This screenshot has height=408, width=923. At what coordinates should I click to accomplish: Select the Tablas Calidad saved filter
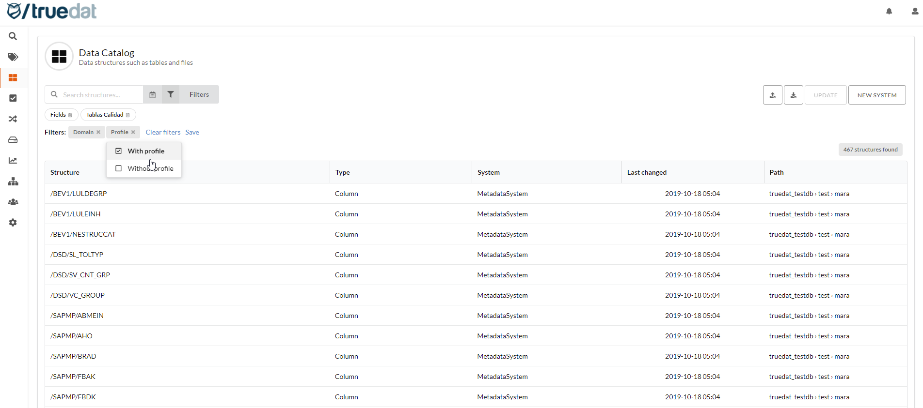[105, 115]
